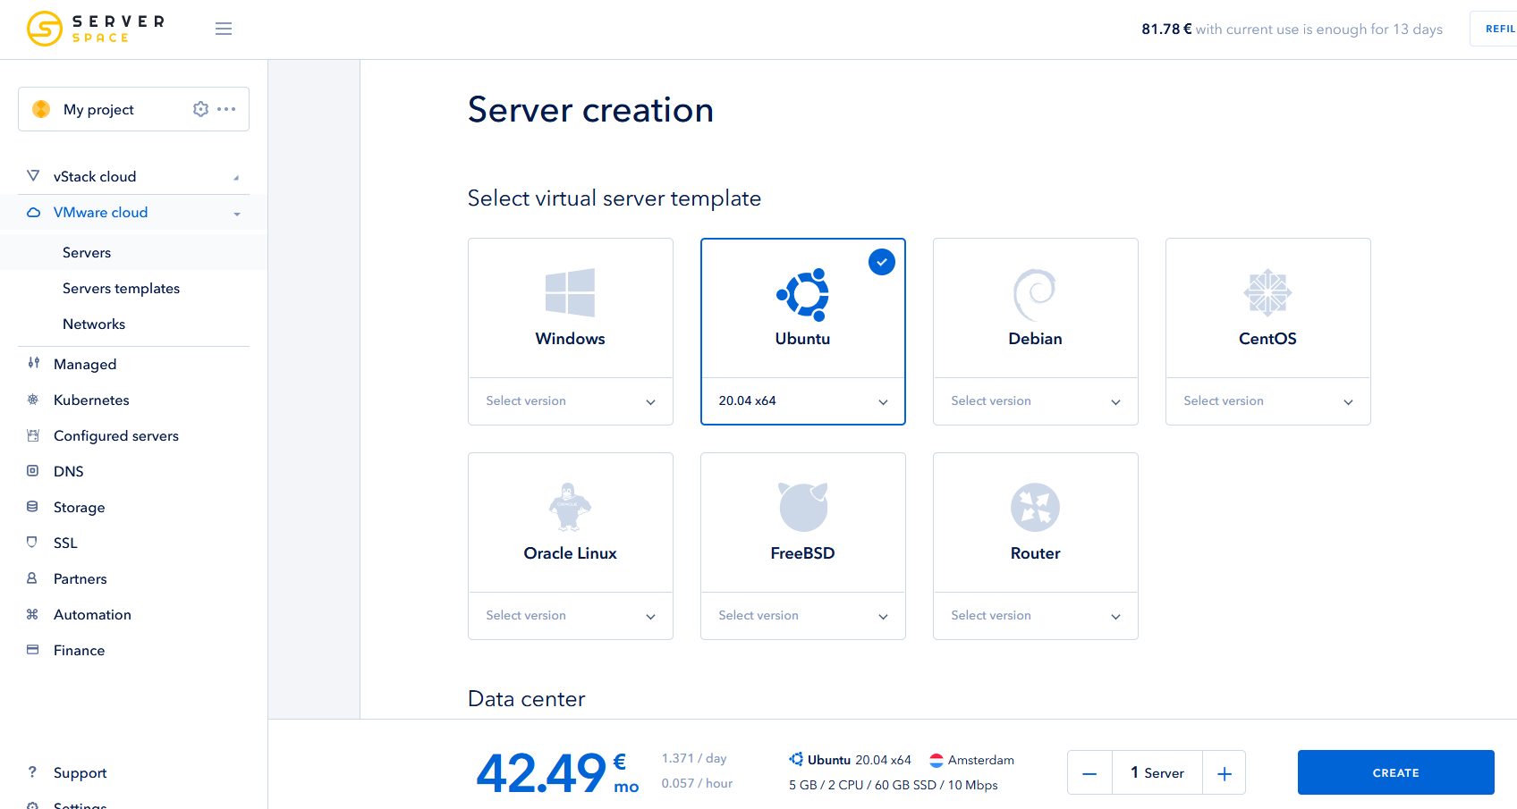
Task: Click the Kubernetes sidebar icon
Action: [x=33, y=400]
